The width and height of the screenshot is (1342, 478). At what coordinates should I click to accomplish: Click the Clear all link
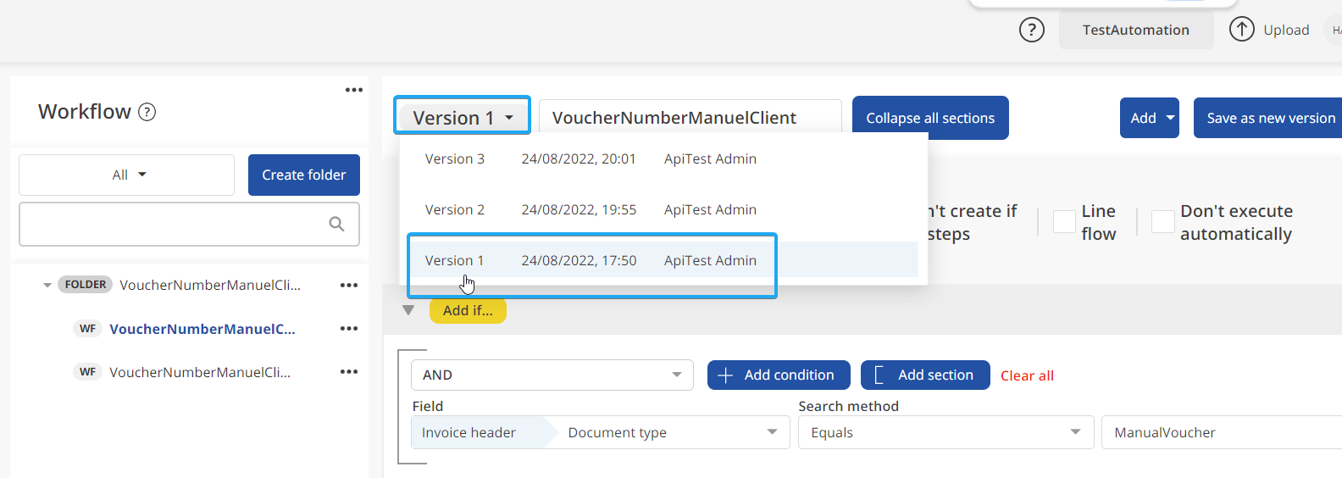point(1027,375)
